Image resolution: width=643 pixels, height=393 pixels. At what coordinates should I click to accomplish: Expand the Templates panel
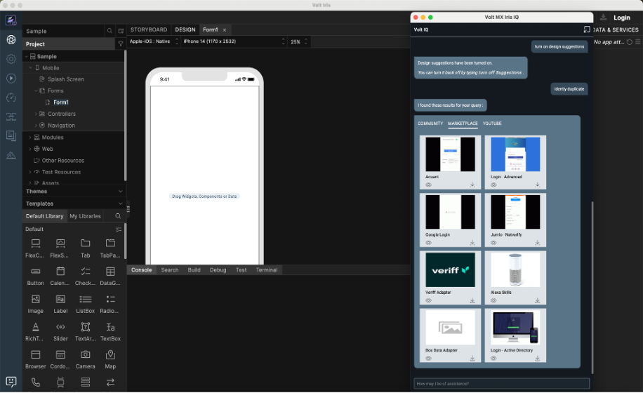click(74, 204)
